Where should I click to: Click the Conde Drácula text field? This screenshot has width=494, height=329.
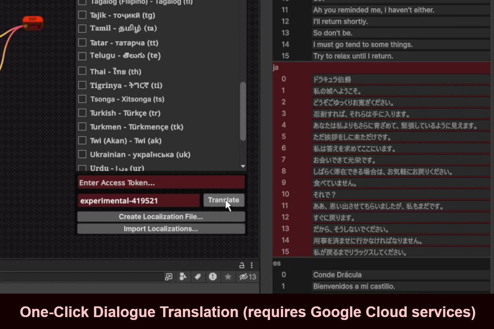pyautogui.click(x=401, y=275)
